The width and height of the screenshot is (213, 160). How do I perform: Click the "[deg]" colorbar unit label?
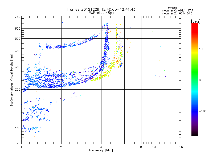(195, 22)
